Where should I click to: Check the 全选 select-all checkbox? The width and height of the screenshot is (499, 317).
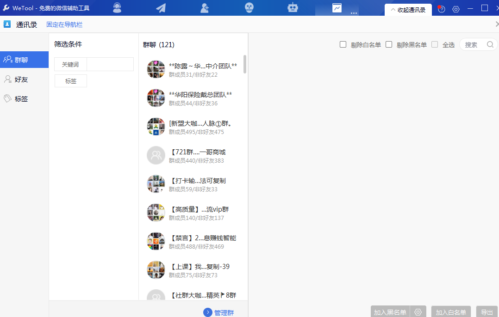pos(434,44)
